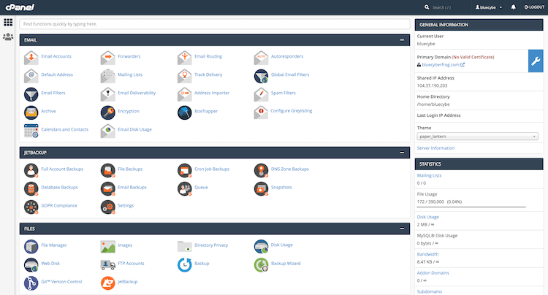The image size is (548, 295).
Task: Open the GDPR Compliance icon
Action: (31, 207)
